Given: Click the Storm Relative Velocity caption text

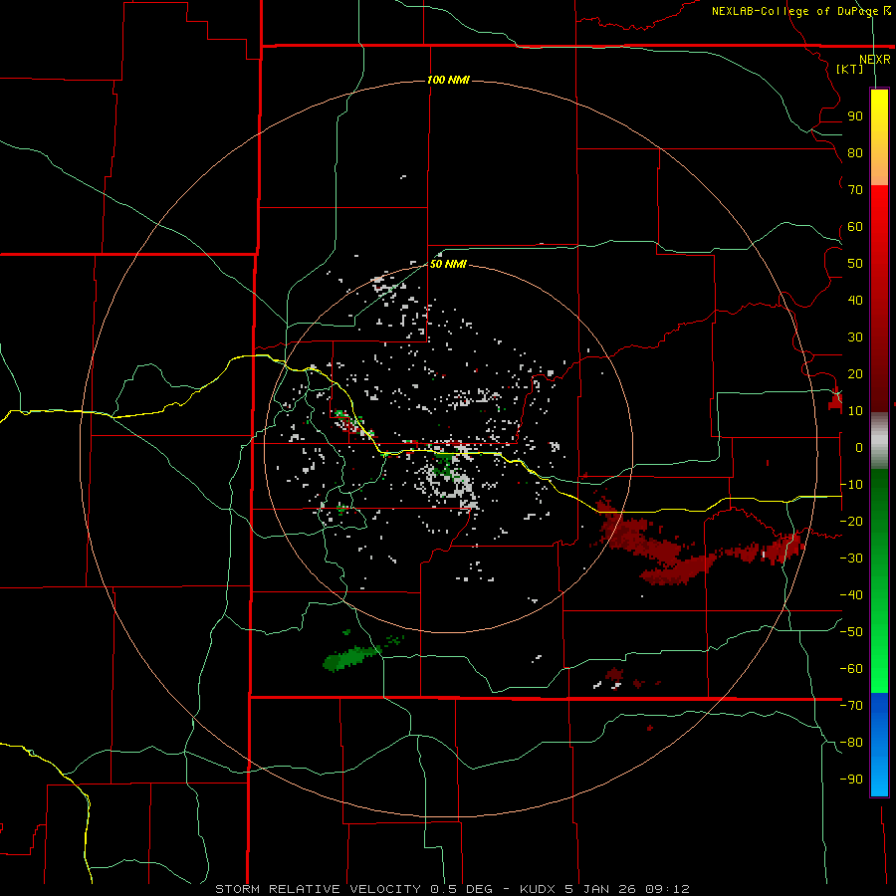Looking at the screenshot, I should click(452, 889).
